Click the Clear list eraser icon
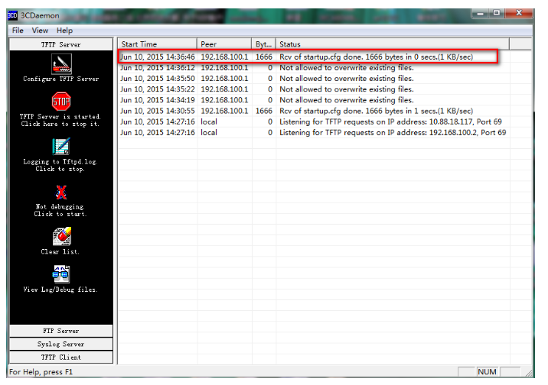This screenshot has height=385, width=548. 61,237
